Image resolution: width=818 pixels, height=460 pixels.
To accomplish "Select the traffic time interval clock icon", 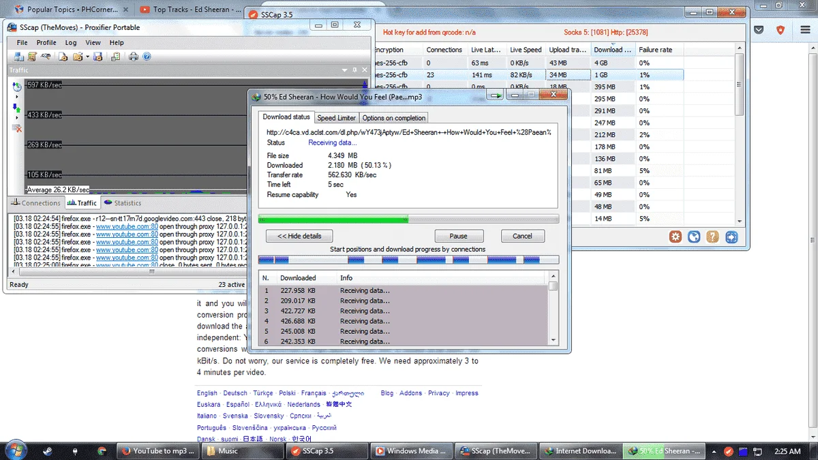I will coord(17,86).
